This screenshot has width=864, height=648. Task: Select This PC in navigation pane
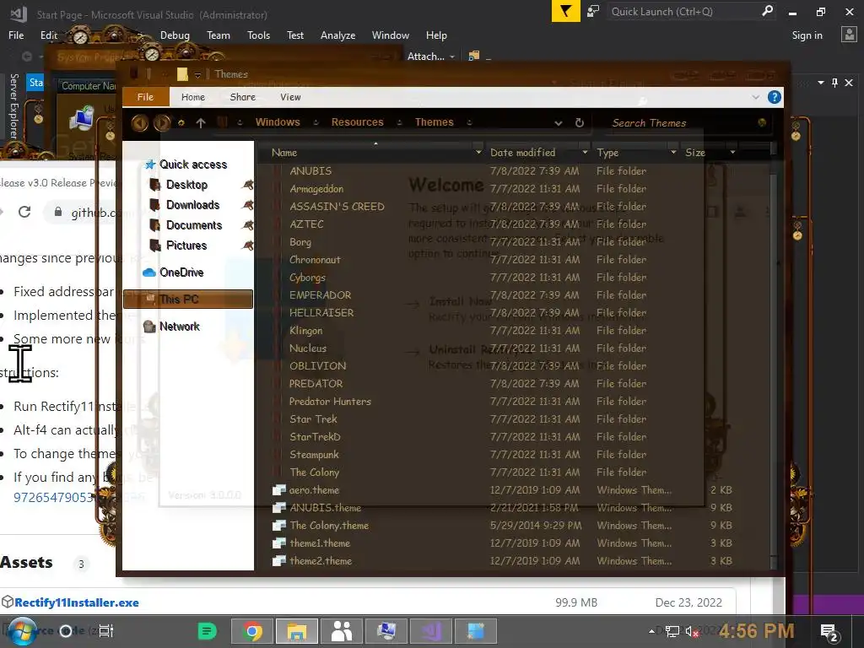(x=188, y=300)
